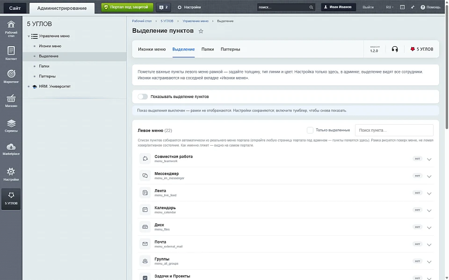Add page to favorites with star icon

tap(201, 31)
